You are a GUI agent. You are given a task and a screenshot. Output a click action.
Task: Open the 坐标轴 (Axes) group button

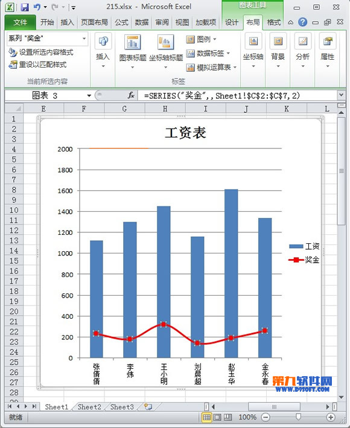[x=253, y=51]
